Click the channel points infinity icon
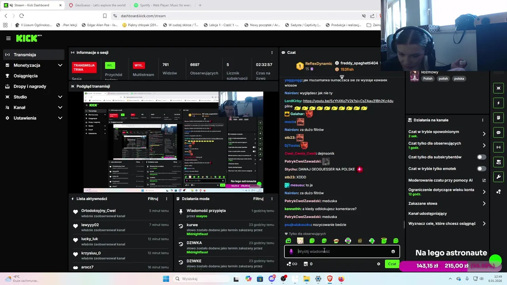 (292, 264)
